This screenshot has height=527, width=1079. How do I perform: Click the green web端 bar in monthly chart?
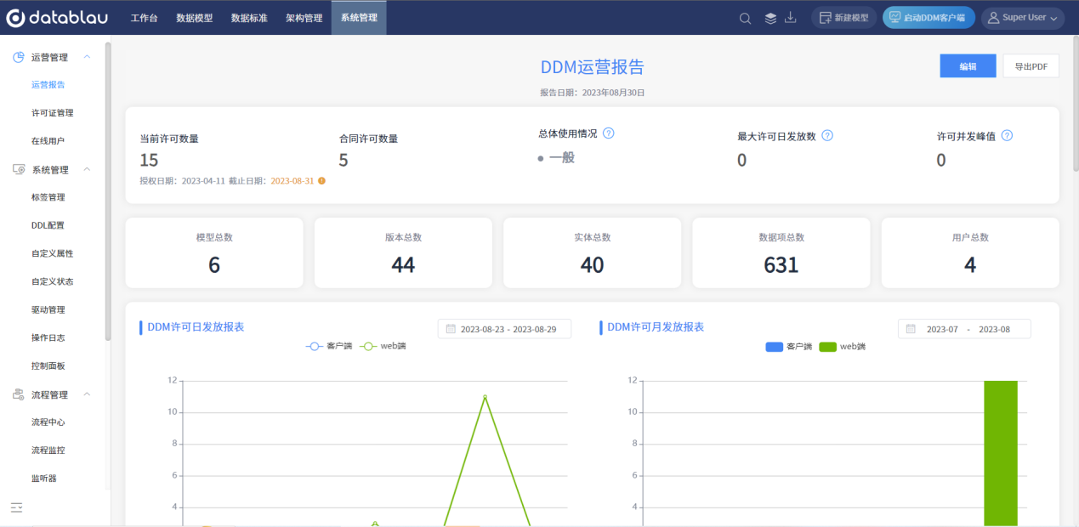tap(1001, 453)
